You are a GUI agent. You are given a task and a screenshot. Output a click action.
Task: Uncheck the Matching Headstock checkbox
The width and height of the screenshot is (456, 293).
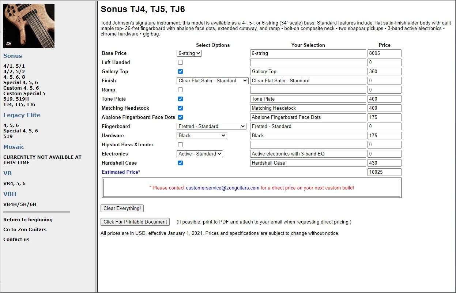click(x=180, y=108)
